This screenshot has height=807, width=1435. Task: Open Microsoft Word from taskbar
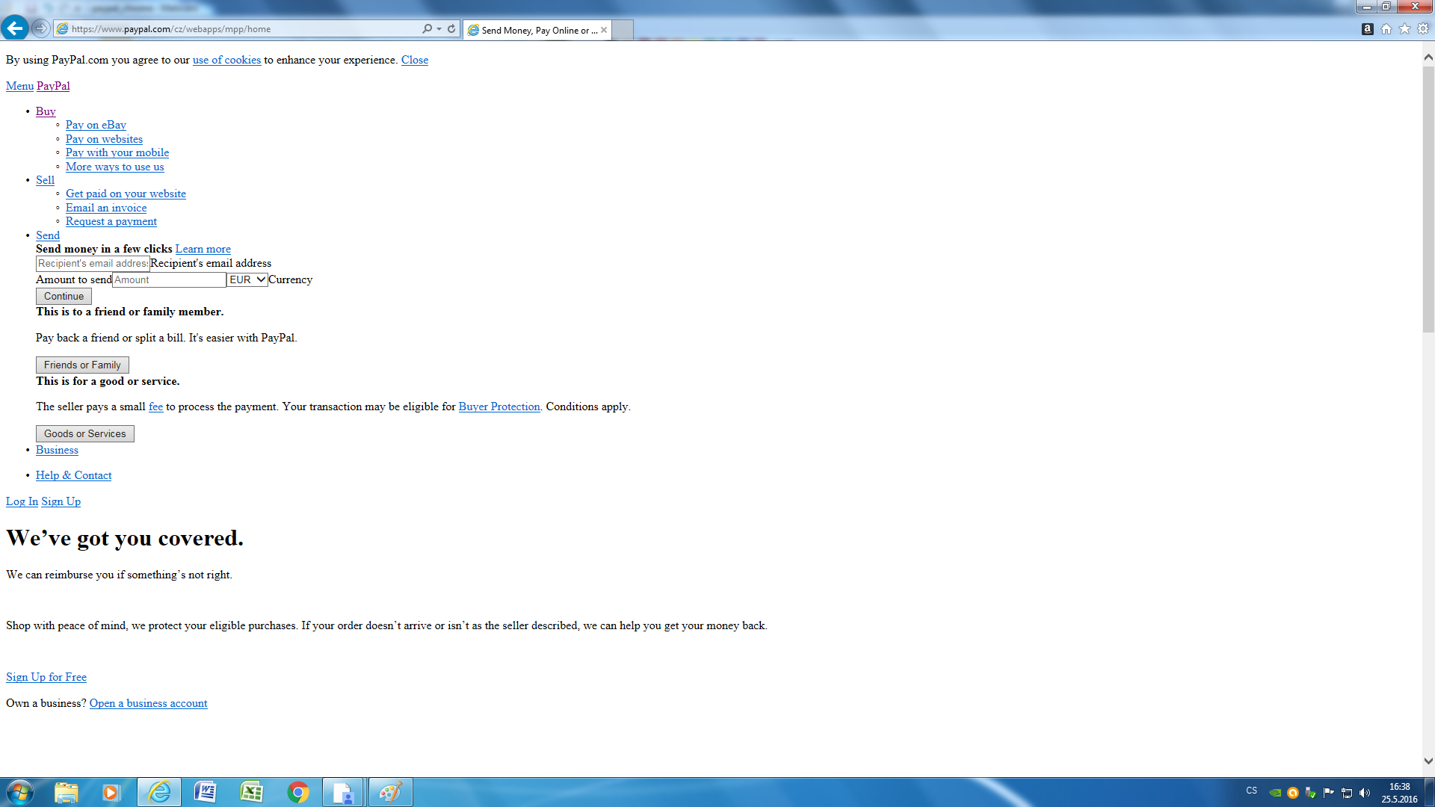(205, 792)
